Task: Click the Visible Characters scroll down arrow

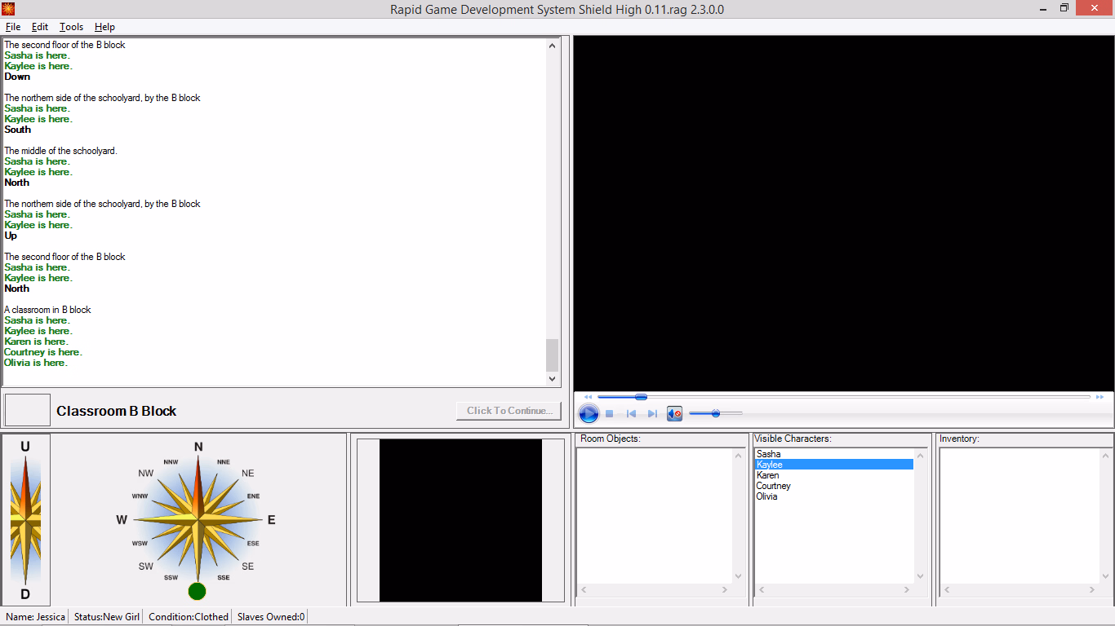Action: pos(921,576)
